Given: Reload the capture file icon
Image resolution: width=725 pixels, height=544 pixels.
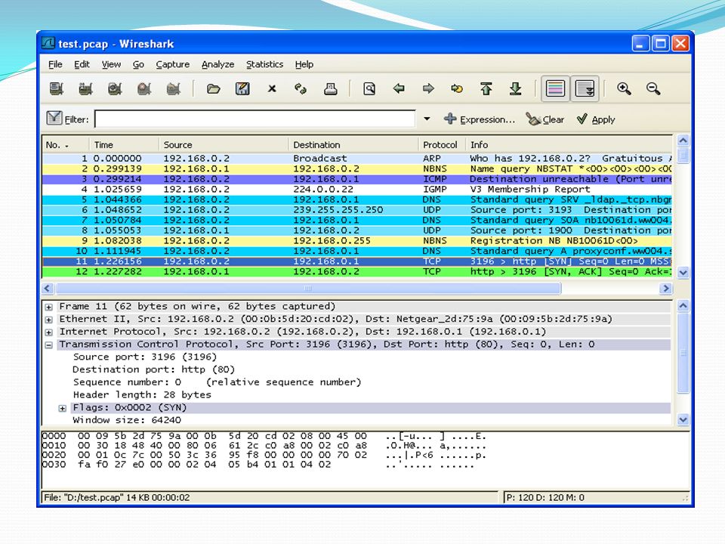Looking at the screenshot, I should click(301, 88).
